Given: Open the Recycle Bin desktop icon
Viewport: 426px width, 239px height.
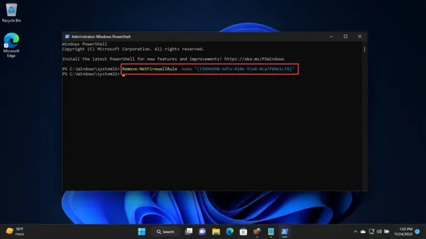Looking at the screenshot, I should [12, 13].
